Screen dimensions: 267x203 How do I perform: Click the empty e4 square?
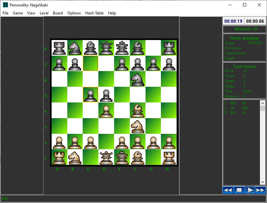click(x=122, y=110)
